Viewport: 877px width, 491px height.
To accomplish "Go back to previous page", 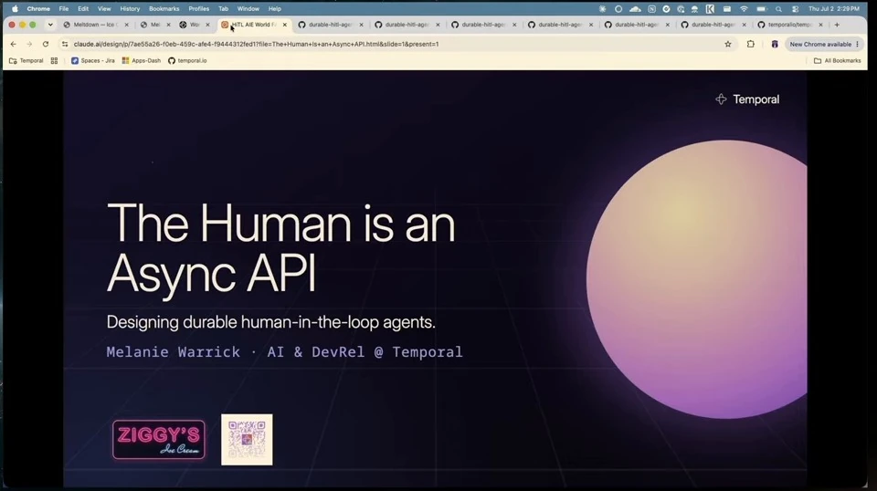I will pyautogui.click(x=14, y=44).
